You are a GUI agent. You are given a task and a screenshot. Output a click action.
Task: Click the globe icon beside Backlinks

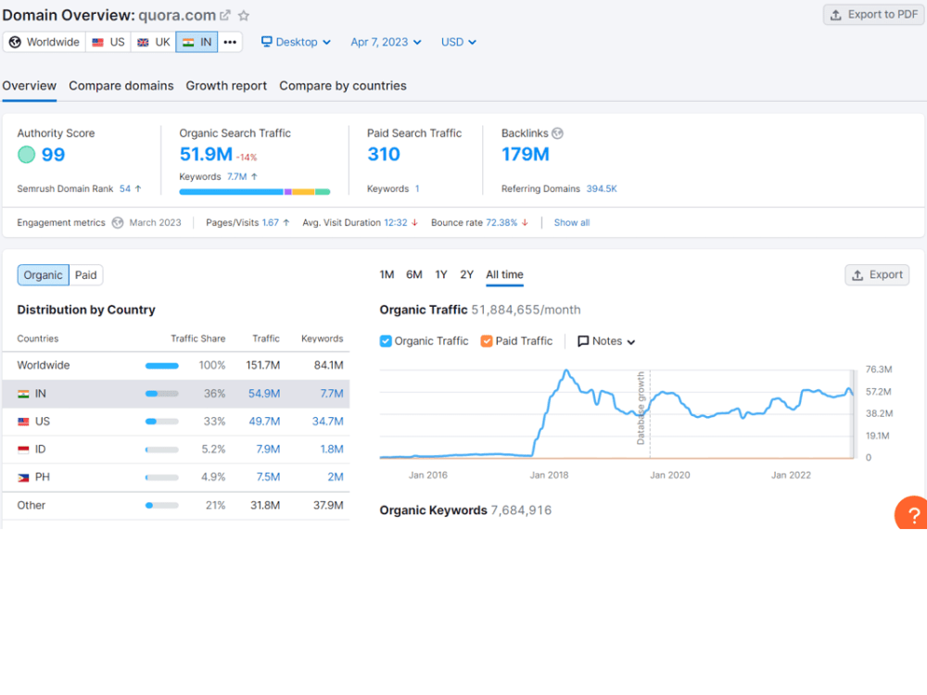pyautogui.click(x=557, y=133)
